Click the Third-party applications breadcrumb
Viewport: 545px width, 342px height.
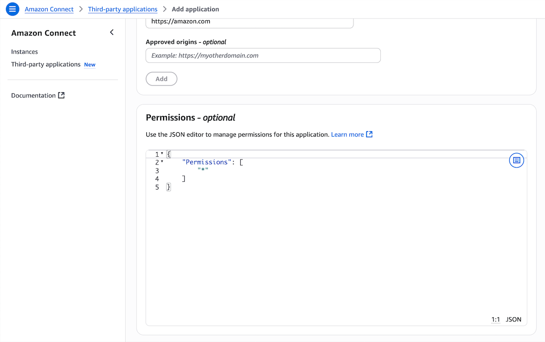click(x=122, y=9)
